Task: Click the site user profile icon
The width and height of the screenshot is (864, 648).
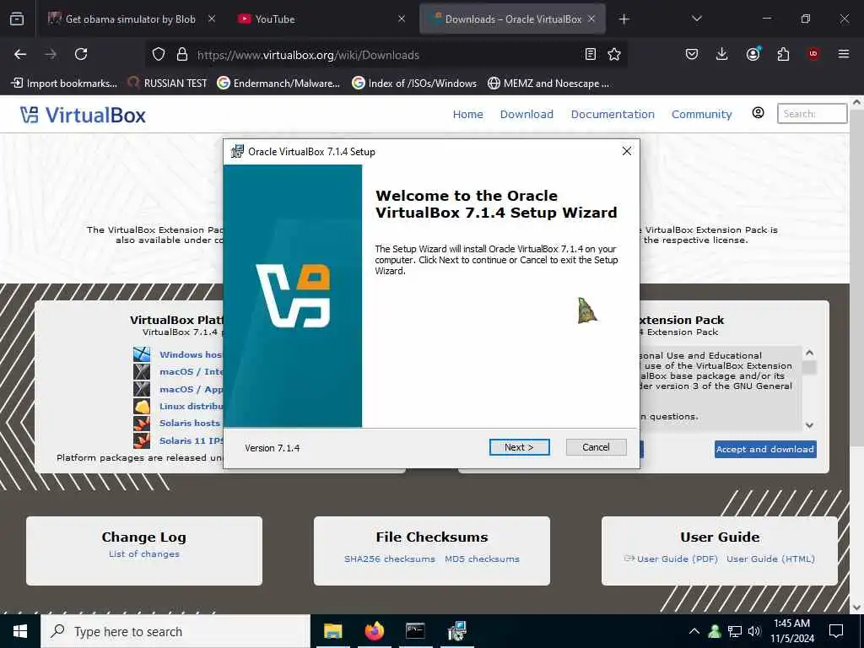Action: (759, 113)
